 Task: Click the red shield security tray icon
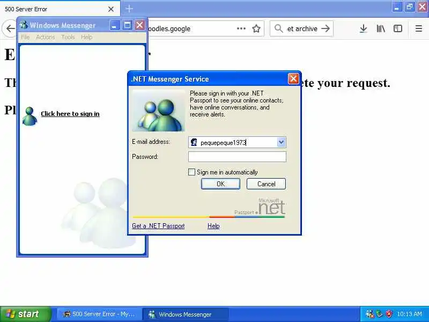389,314
